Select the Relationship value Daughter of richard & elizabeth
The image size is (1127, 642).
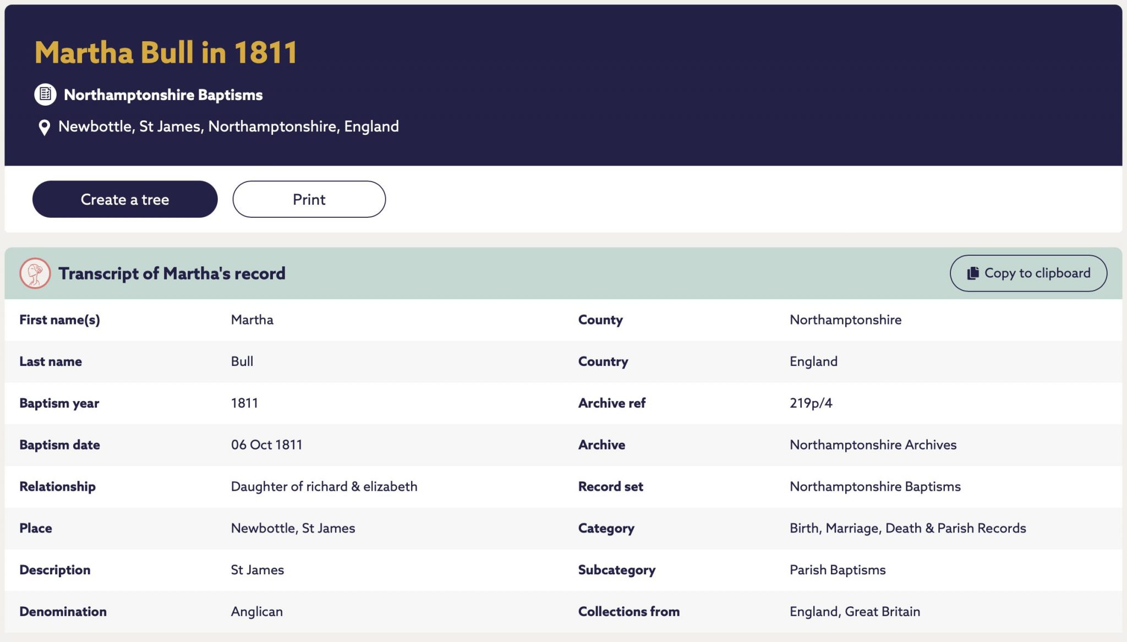324,486
